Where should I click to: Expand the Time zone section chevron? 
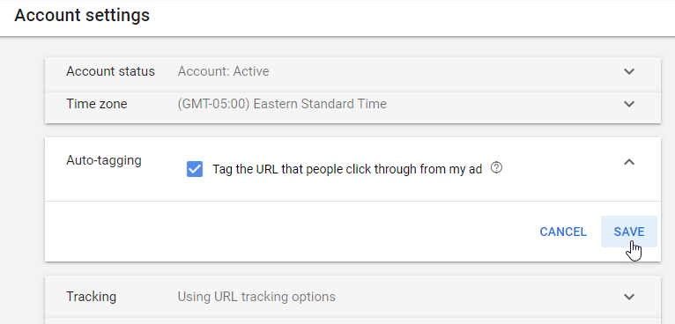click(x=629, y=104)
